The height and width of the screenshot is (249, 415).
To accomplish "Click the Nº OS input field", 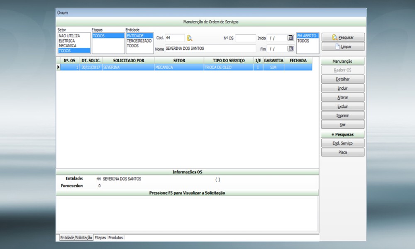I will [x=245, y=38].
